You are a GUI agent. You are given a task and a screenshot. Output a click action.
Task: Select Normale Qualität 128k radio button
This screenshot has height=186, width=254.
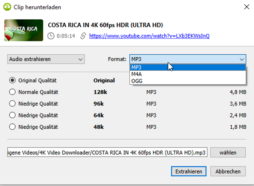tap(12, 92)
